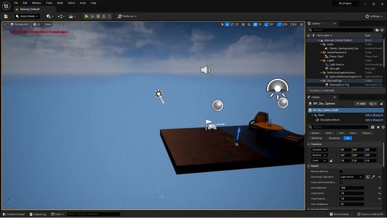Image resolution: width=387 pixels, height=218 pixels.
Task: Toggle the Refresh Material checkbox
Action: tap(341, 171)
